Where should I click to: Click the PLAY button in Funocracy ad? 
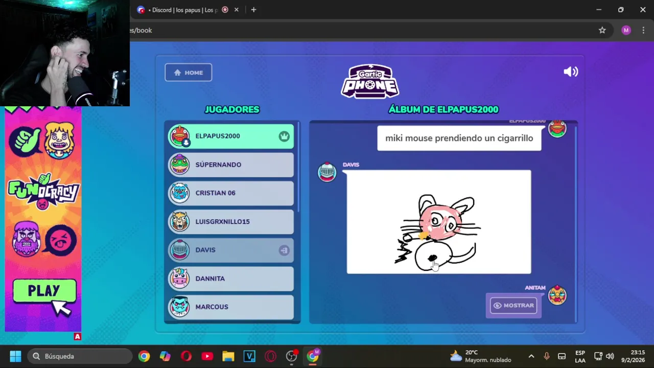pyautogui.click(x=44, y=291)
